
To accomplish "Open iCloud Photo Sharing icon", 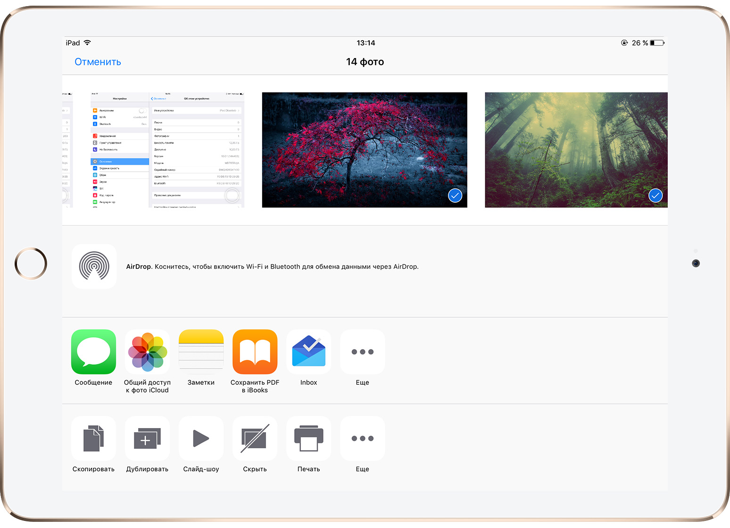I will (147, 352).
